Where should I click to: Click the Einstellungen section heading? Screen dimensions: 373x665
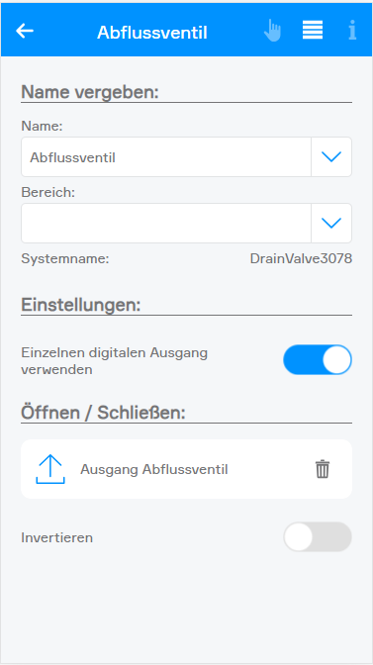click(80, 305)
